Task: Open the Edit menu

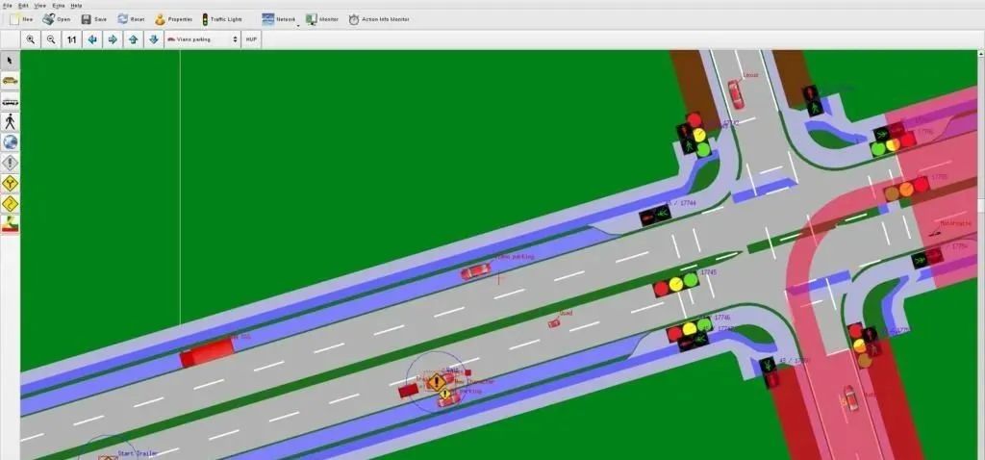Action: point(23,5)
